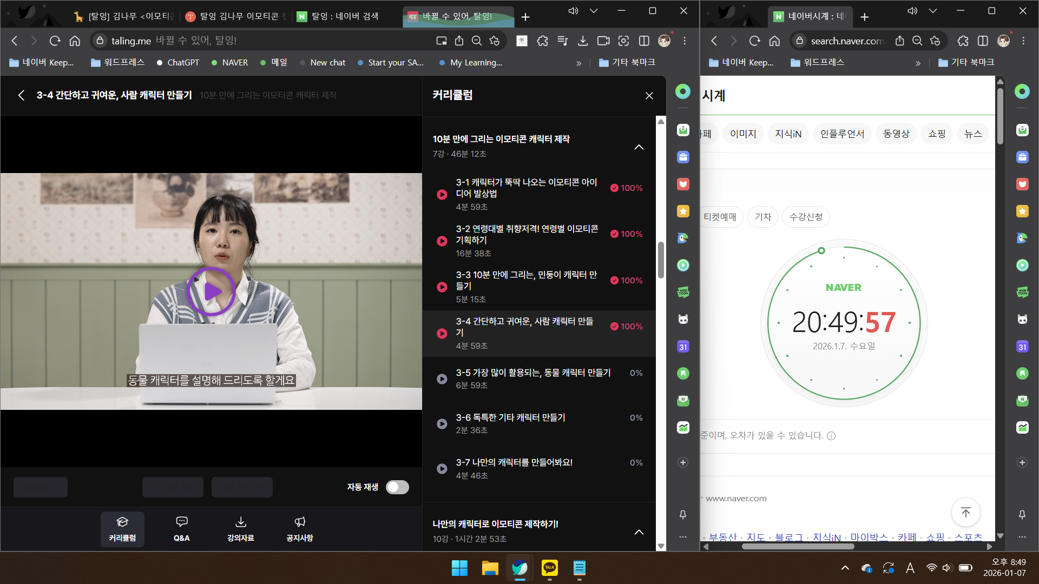Open bookmarks overflow chevron in left browser
The width and height of the screenshot is (1039, 584).
coord(578,63)
